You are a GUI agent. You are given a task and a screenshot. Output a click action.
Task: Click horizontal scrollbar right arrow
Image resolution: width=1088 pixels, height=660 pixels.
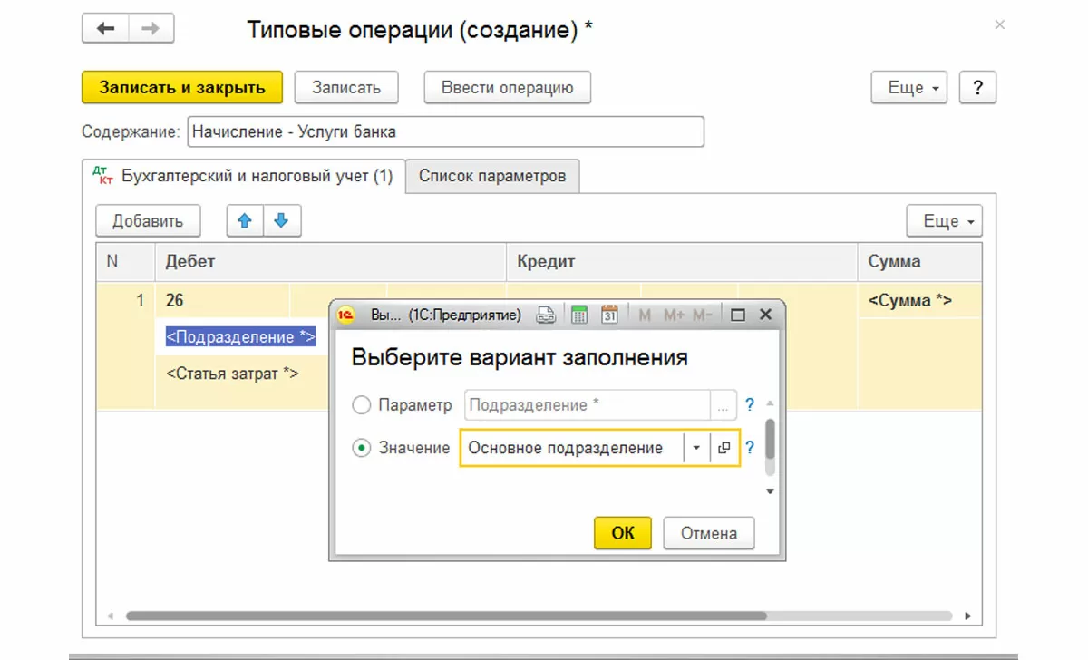(x=968, y=616)
